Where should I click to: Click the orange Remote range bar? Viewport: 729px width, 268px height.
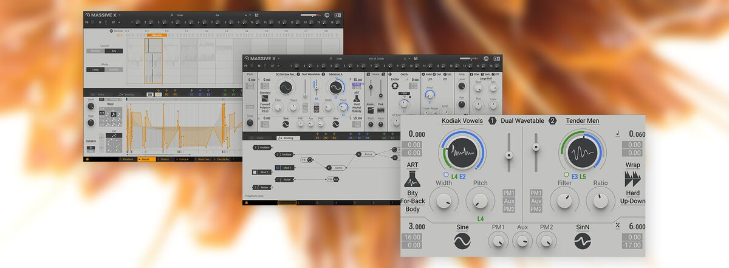[156, 35]
